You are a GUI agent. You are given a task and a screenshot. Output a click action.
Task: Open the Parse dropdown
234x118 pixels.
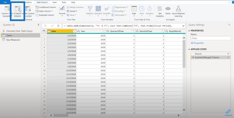[x=71, y=15]
